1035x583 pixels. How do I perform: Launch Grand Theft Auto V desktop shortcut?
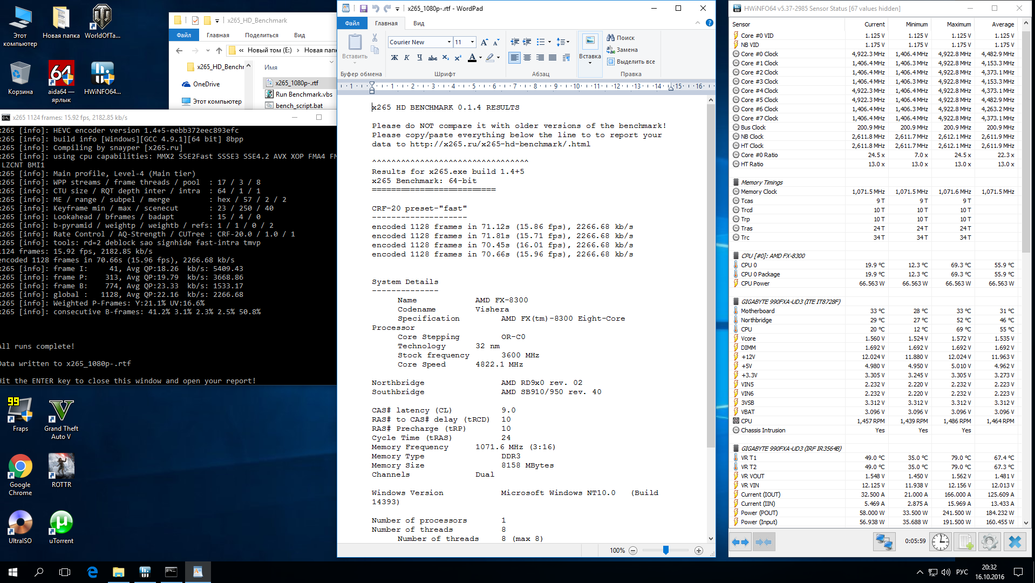[61, 419]
